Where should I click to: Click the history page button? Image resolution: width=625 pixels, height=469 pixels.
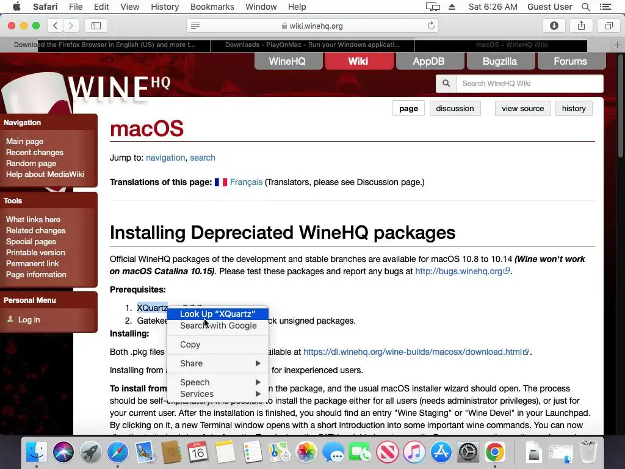point(574,109)
